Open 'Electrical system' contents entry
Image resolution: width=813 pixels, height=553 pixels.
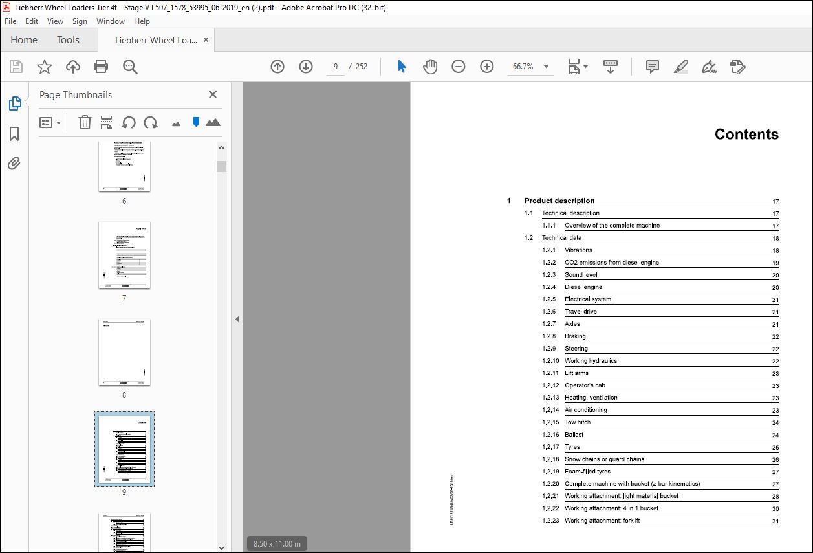588,299
